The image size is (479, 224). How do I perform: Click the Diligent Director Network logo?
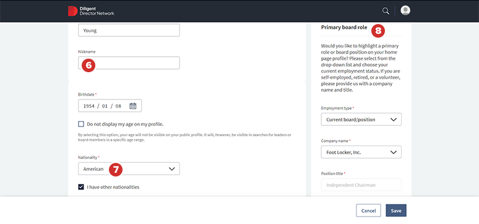click(91, 11)
